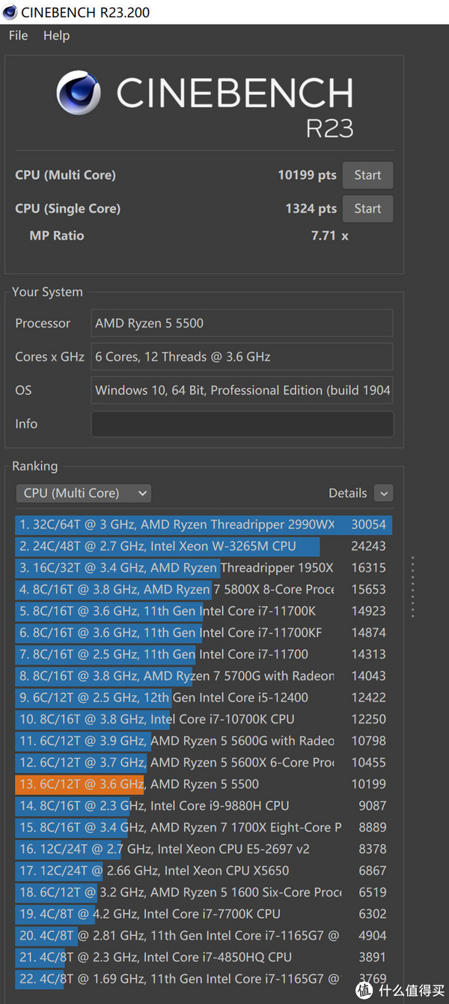Open the File menu
This screenshot has height=1004, width=449.
click(19, 35)
